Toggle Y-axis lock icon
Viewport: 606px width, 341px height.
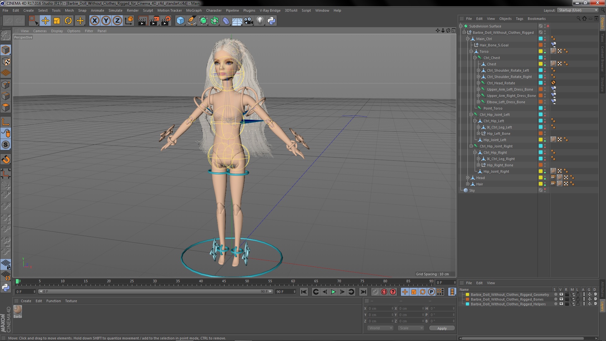(x=106, y=21)
